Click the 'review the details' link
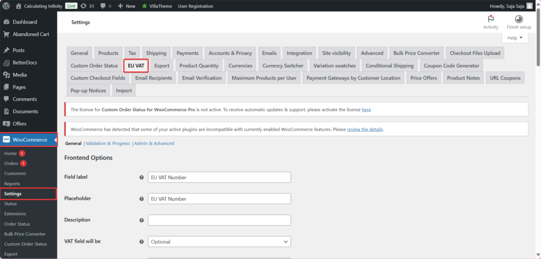This screenshot has height=259, width=541. [365, 129]
